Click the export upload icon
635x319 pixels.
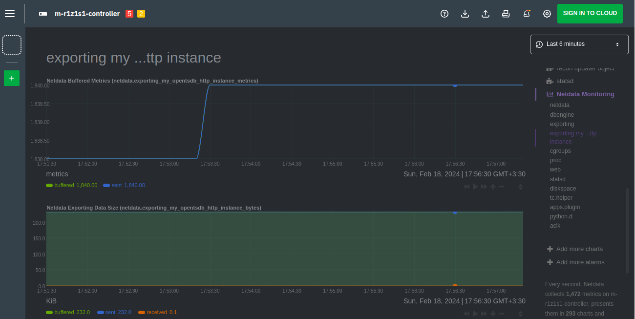coord(486,14)
